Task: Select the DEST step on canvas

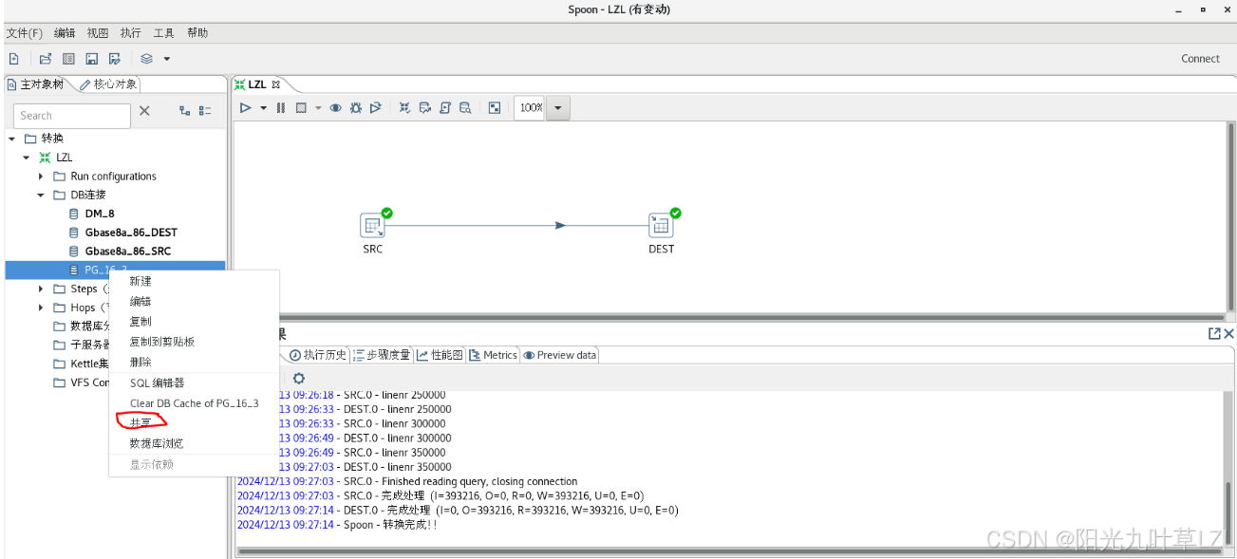Action: 661,226
